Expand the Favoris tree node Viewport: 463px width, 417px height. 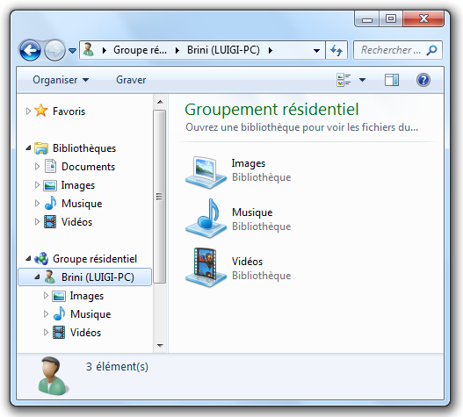point(28,111)
